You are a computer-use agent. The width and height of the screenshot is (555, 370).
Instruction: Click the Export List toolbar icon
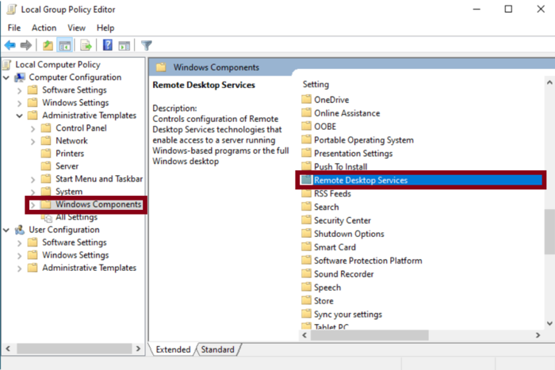[86, 45]
